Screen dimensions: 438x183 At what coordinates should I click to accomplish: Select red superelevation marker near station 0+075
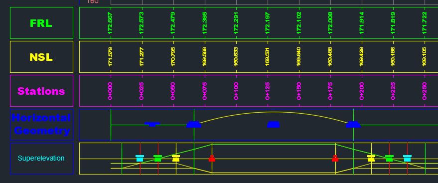click(212, 159)
